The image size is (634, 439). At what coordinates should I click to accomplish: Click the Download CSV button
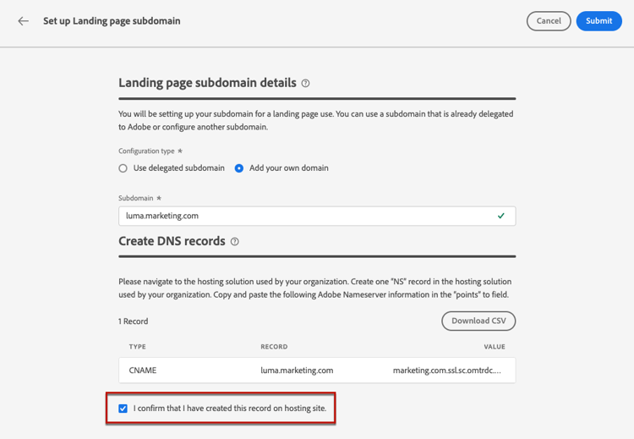click(x=478, y=321)
